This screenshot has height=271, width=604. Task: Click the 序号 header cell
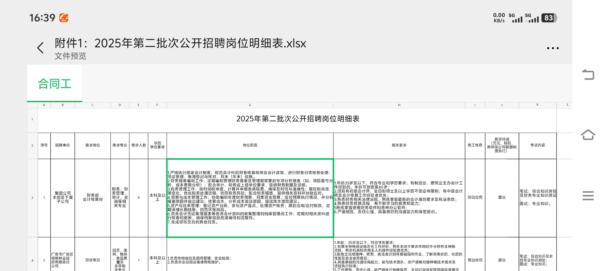click(44, 145)
